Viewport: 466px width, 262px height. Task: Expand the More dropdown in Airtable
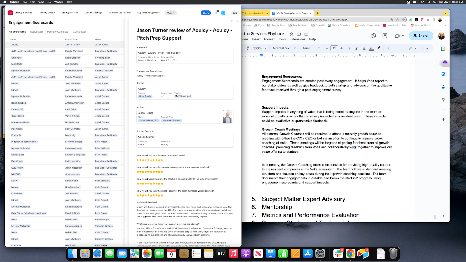pyautogui.click(x=171, y=13)
